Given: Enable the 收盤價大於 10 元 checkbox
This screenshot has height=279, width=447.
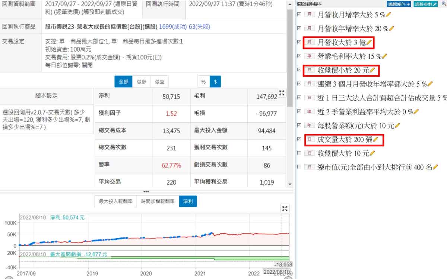Looking at the screenshot, I should click(x=299, y=153).
